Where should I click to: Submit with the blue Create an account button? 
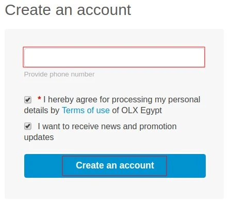pyautogui.click(x=115, y=166)
